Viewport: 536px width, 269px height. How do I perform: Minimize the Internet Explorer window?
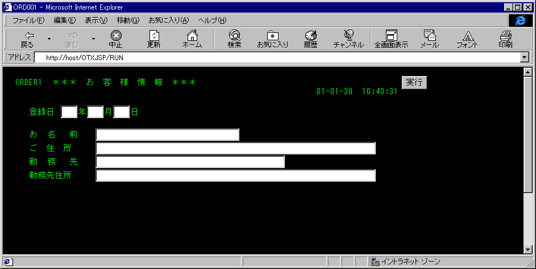509,7
